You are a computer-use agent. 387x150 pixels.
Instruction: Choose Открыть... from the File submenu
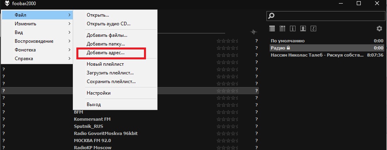[x=115, y=15]
